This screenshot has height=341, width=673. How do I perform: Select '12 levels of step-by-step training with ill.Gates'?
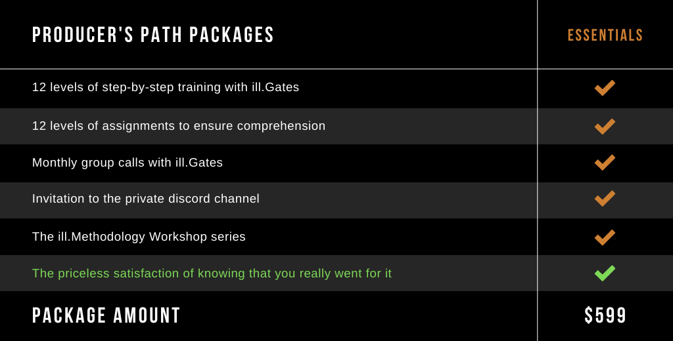(166, 87)
